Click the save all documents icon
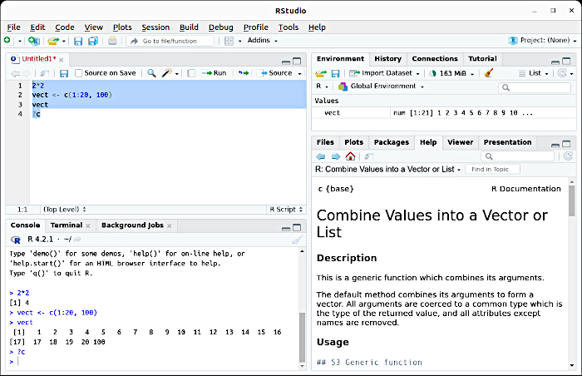The image size is (582, 376). click(x=91, y=41)
